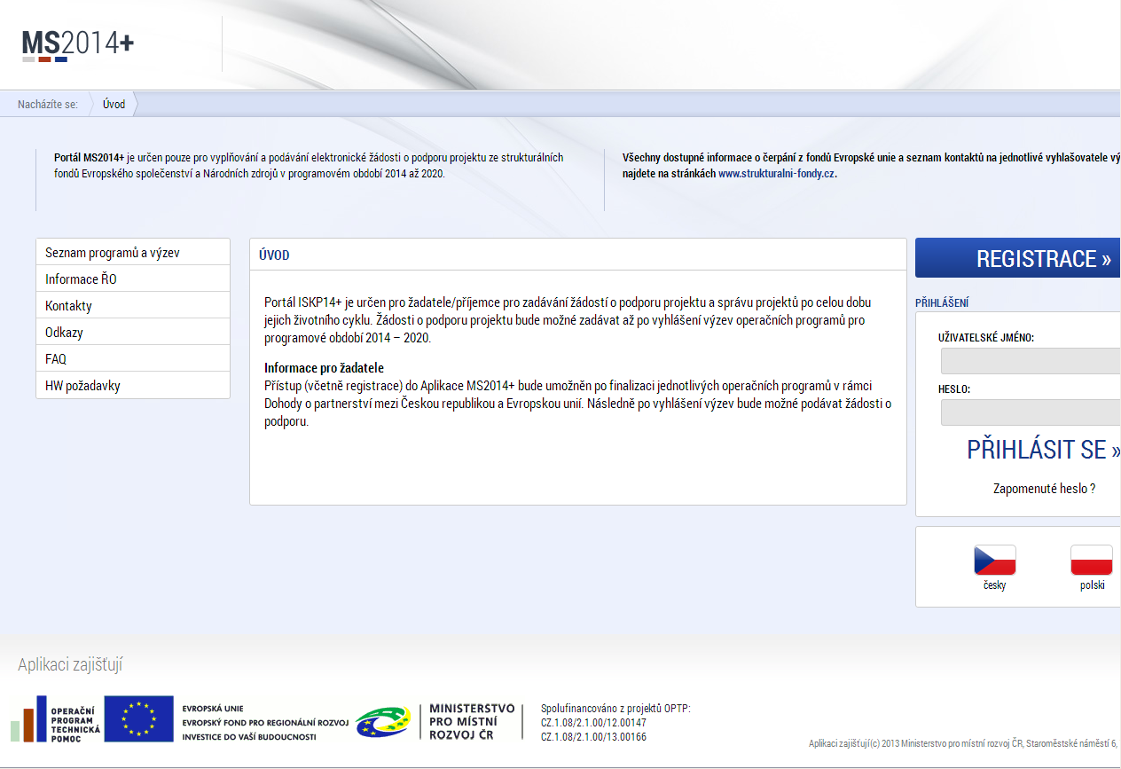This screenshot has width=1121, height=769.
Task: Open the www.strukturalni-fondy.cz link
Action: point(776,174)
